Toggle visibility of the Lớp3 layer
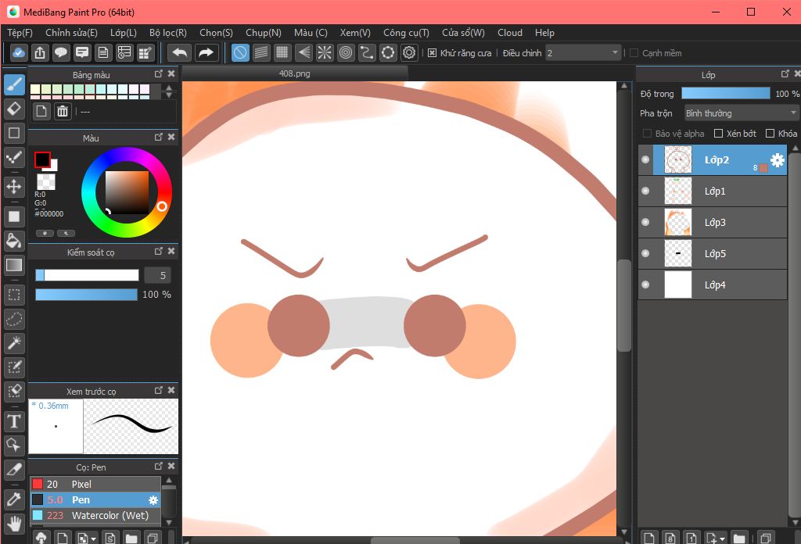Image resolution: width=801 pixels, height=544 pixels. point(645,222)
